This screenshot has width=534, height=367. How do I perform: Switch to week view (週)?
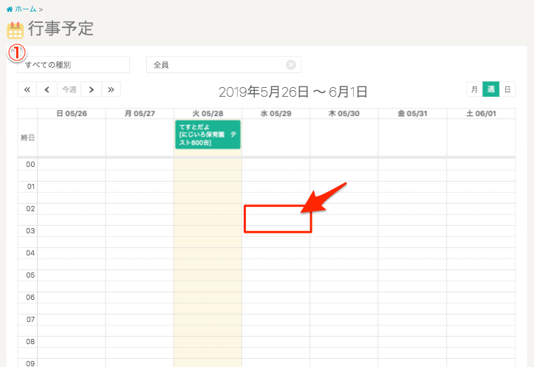[x=490, y=89]
